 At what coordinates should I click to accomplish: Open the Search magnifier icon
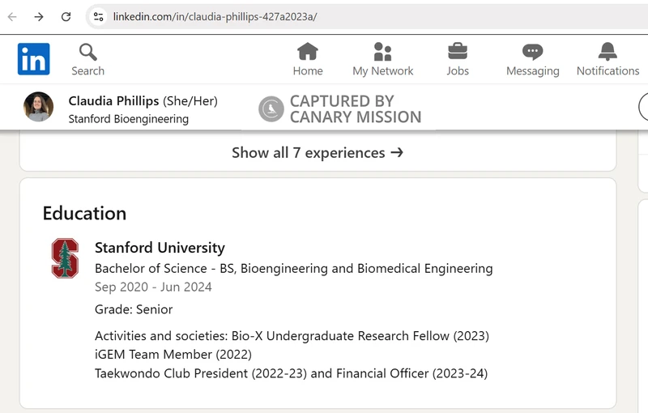click(x=88, y=53)
